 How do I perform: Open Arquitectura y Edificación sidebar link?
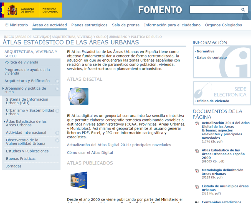pos(27,81)
